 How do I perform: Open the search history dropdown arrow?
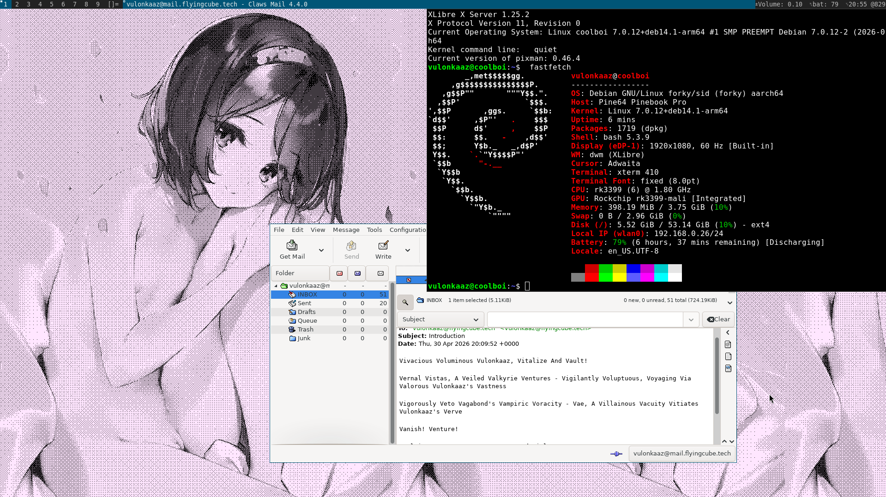[691, 319]
